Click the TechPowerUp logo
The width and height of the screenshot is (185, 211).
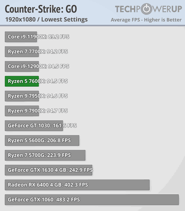148,9
